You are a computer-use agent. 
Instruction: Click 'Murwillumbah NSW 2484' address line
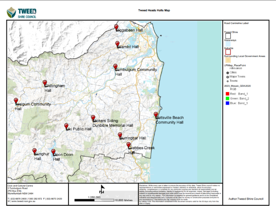(21, 194)
